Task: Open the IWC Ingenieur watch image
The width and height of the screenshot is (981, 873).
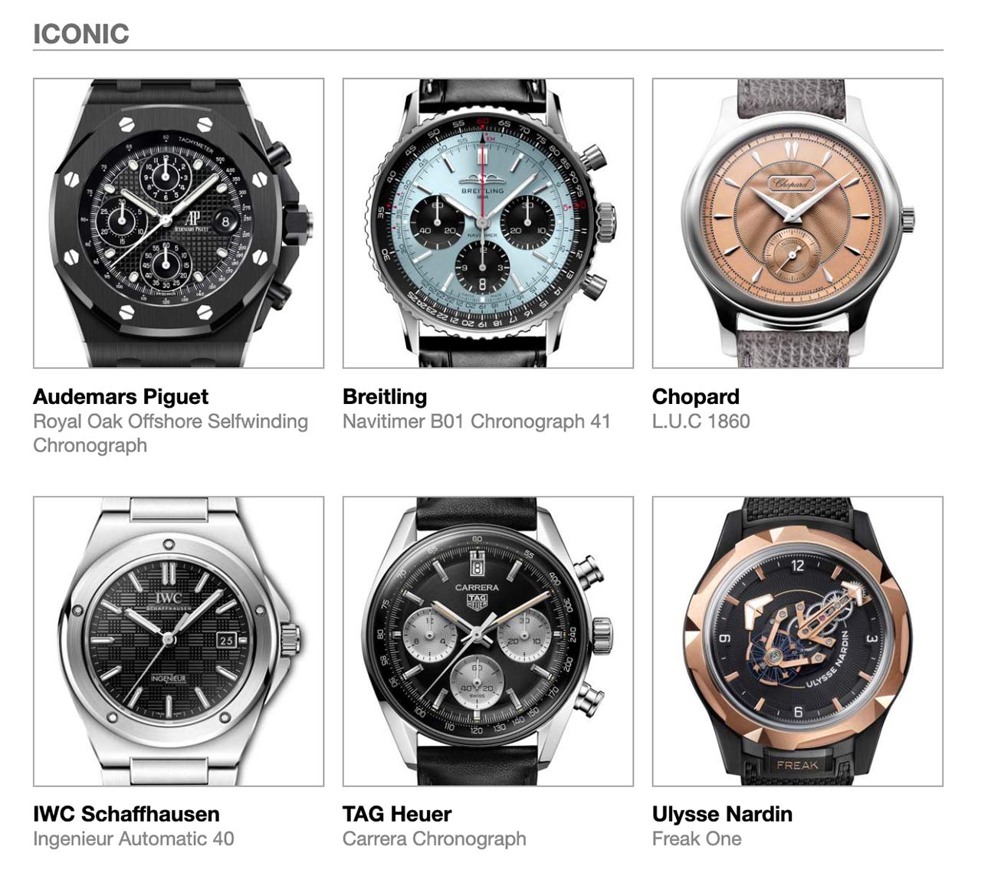Action: [179, 642]
